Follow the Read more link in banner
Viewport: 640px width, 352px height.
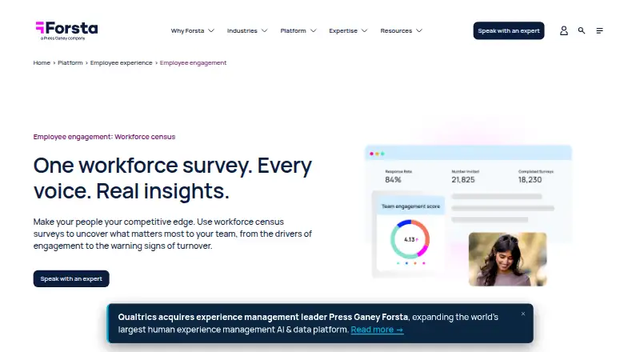[377, 330]
